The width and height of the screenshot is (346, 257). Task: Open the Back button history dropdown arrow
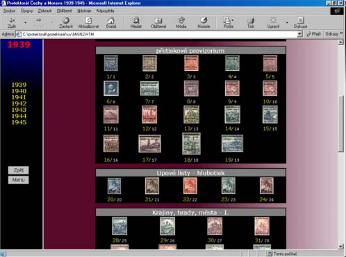pyautogui.click(x=26, y=23)
